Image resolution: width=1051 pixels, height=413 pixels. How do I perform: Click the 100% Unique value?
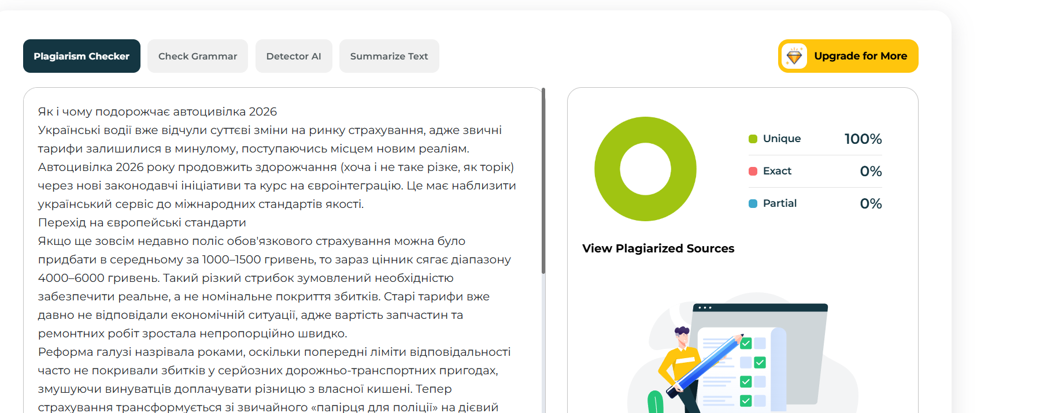coord(863,139)
